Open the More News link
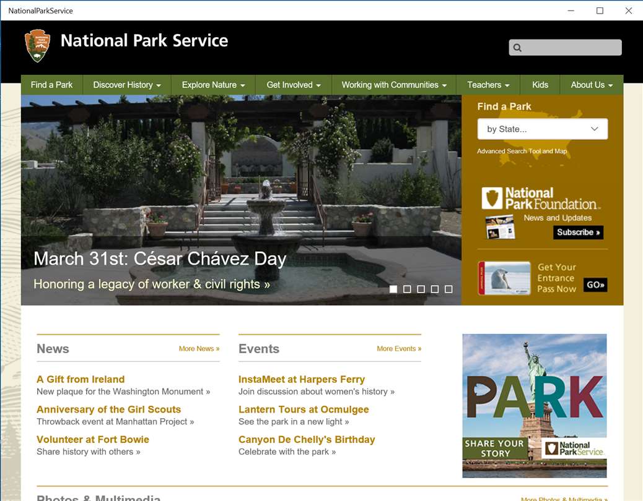This screenshot has width=643, height=501. click(x=199, y=349)
